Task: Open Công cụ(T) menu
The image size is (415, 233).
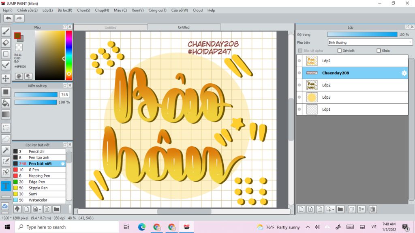Action: pos(158,10)
